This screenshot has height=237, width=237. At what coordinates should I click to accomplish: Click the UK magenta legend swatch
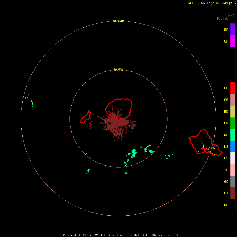233,41
